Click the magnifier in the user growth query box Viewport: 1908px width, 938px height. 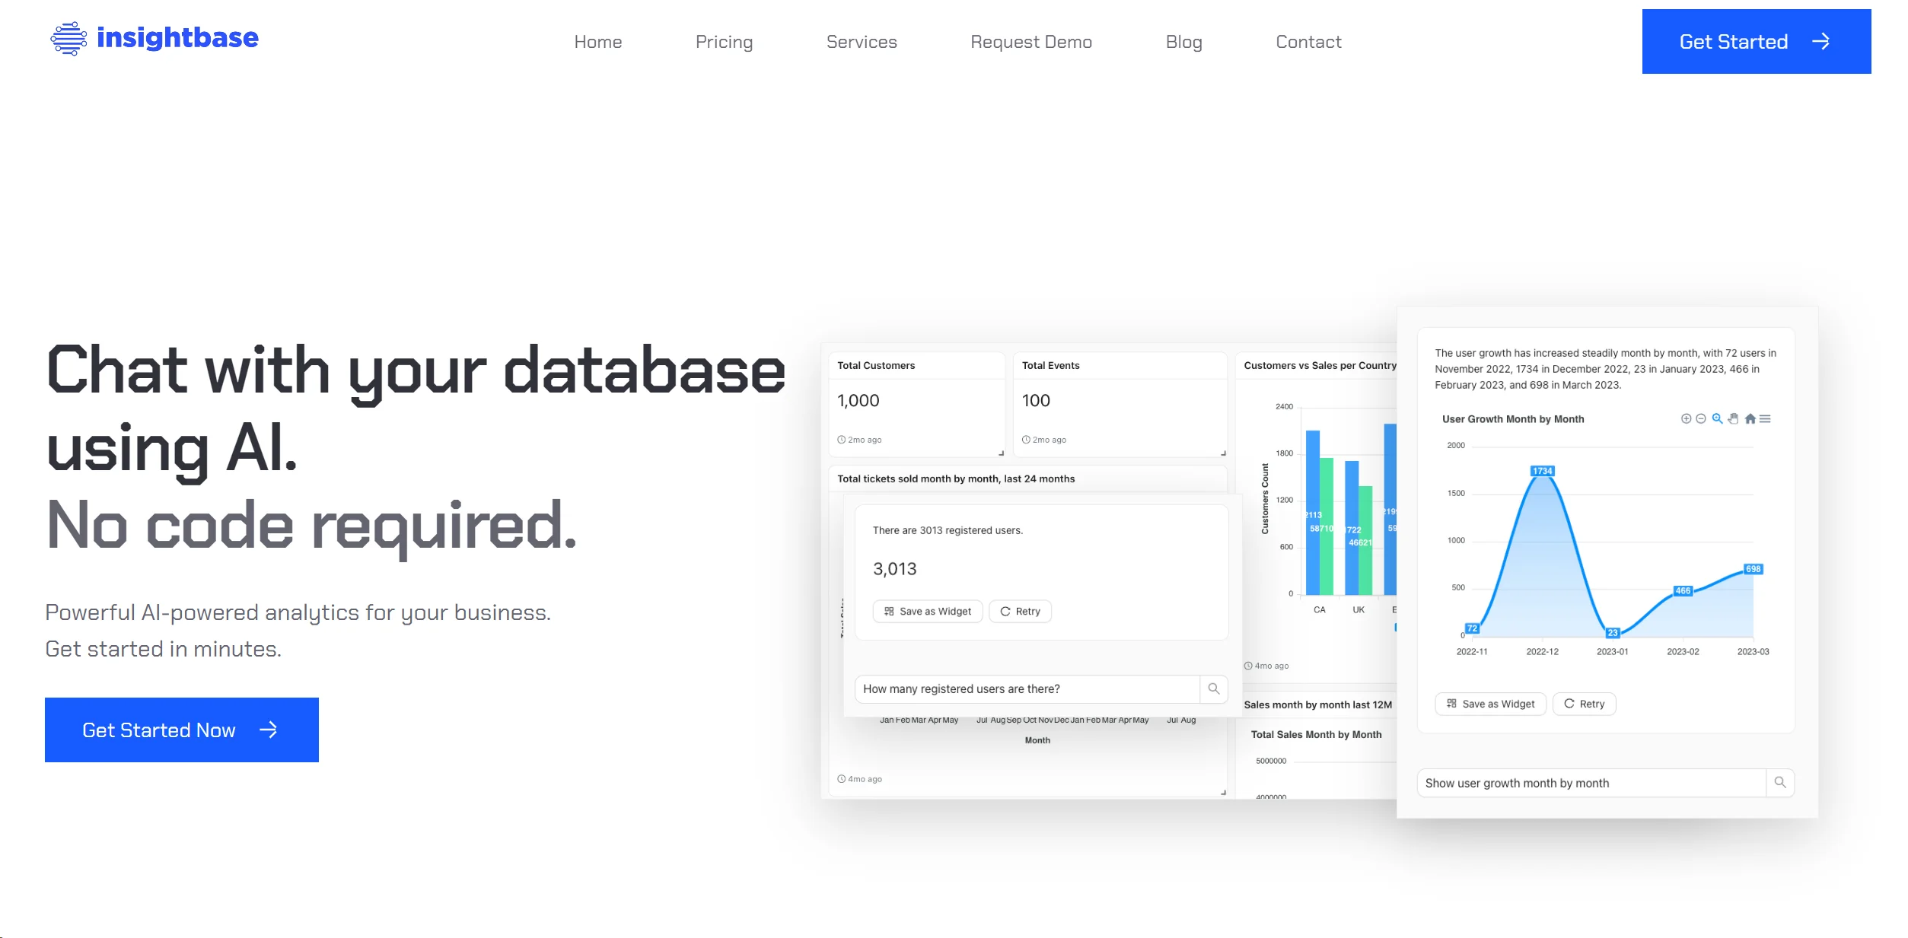[x=1779, y=782]
